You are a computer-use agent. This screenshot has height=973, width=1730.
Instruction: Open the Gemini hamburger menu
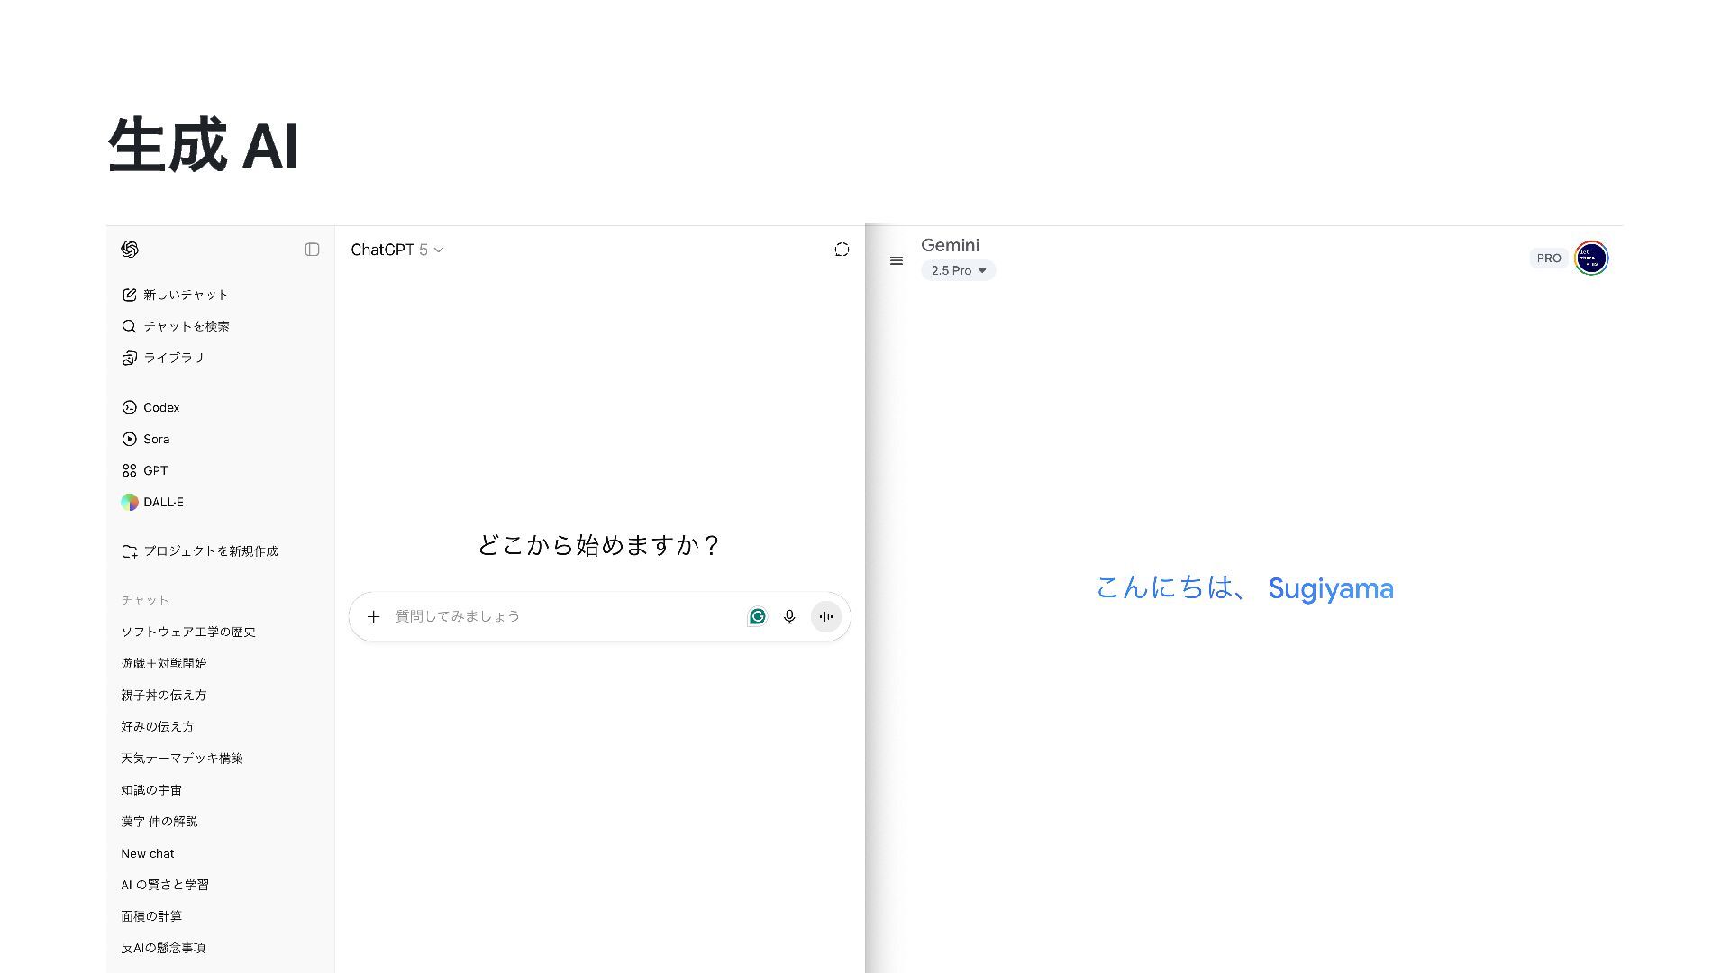click(x=897, y=260)
